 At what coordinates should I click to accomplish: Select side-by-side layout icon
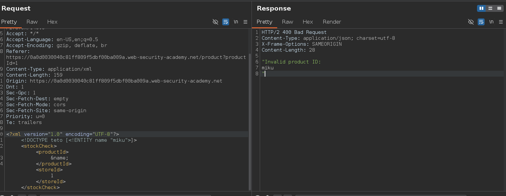coord(481,8)
